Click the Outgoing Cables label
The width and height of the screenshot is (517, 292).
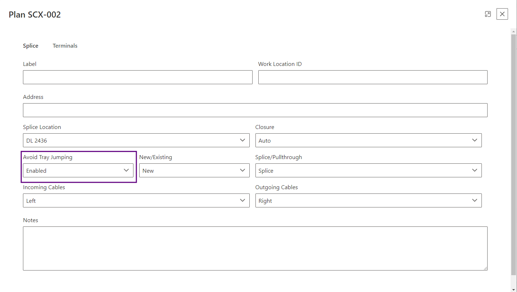(x=277, y=187)
